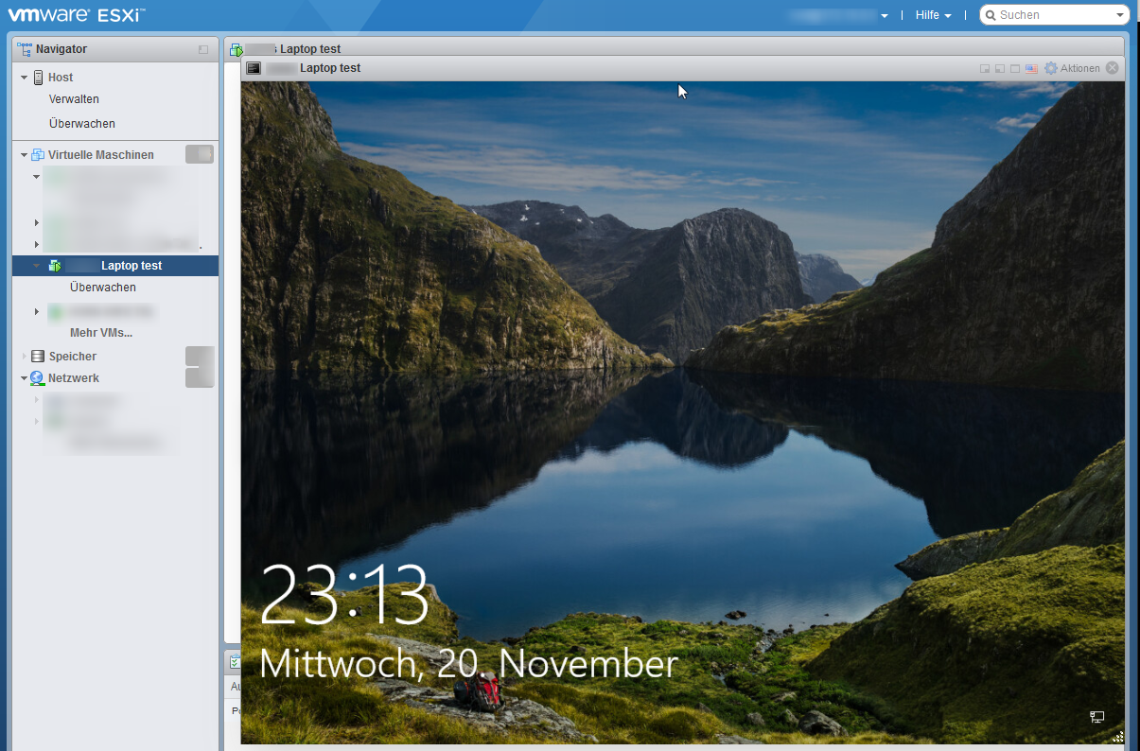Click the Mehr VMs... link
1140x751 pixels.
[100, 333]
